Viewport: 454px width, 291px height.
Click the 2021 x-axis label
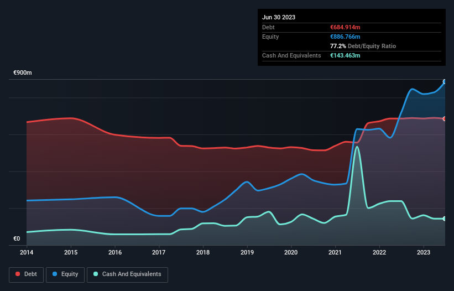[335, 252]
